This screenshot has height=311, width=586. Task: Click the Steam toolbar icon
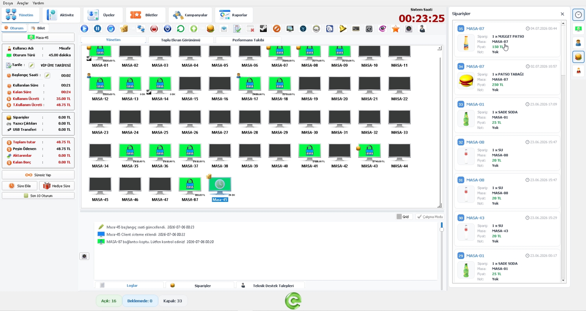[263, 29]
